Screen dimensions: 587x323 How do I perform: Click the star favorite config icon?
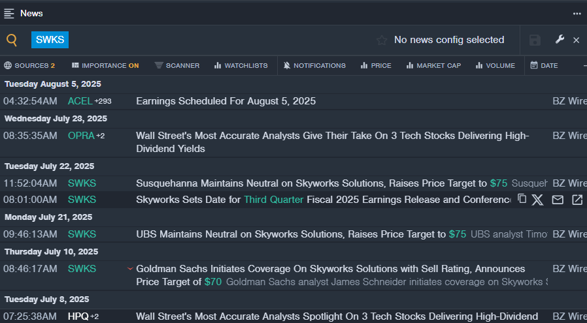coord(382,40)
